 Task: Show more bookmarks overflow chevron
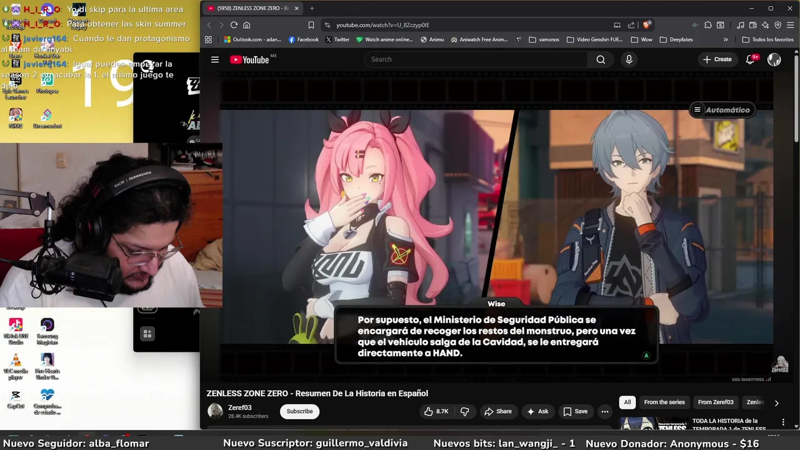point(726,39)
